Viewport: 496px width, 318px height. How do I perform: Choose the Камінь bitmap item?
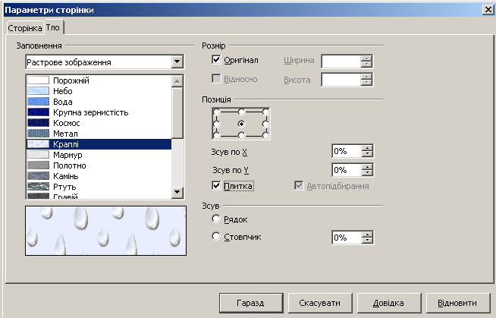click(99, 176)
